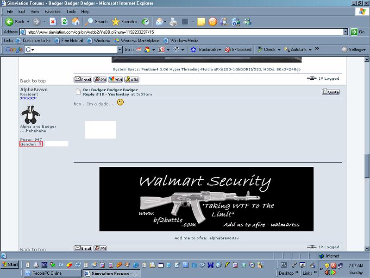Screen dimensions: 370x278
Task: Open the RS icon dropdown arrow
Action: click(168, 50)
